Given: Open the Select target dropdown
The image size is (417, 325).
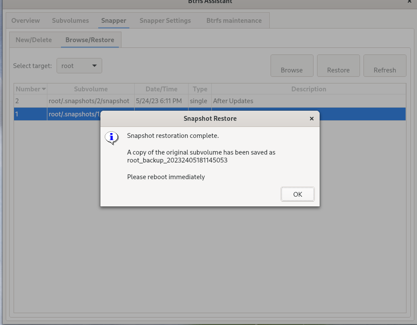Looking at the screenshot, I should (x=79, y=66).
